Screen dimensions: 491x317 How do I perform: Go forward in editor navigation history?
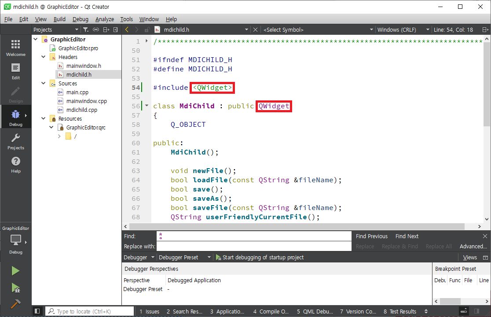pyautogui.click(x=136, y=29)
